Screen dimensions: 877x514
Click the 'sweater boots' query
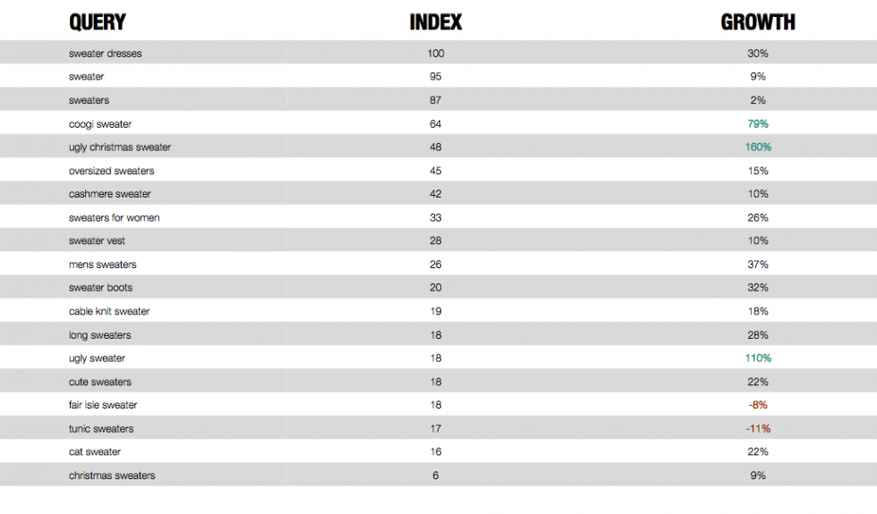tap(100, 288)
